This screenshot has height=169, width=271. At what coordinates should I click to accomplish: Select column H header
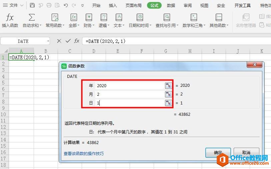tap(190, 51)
